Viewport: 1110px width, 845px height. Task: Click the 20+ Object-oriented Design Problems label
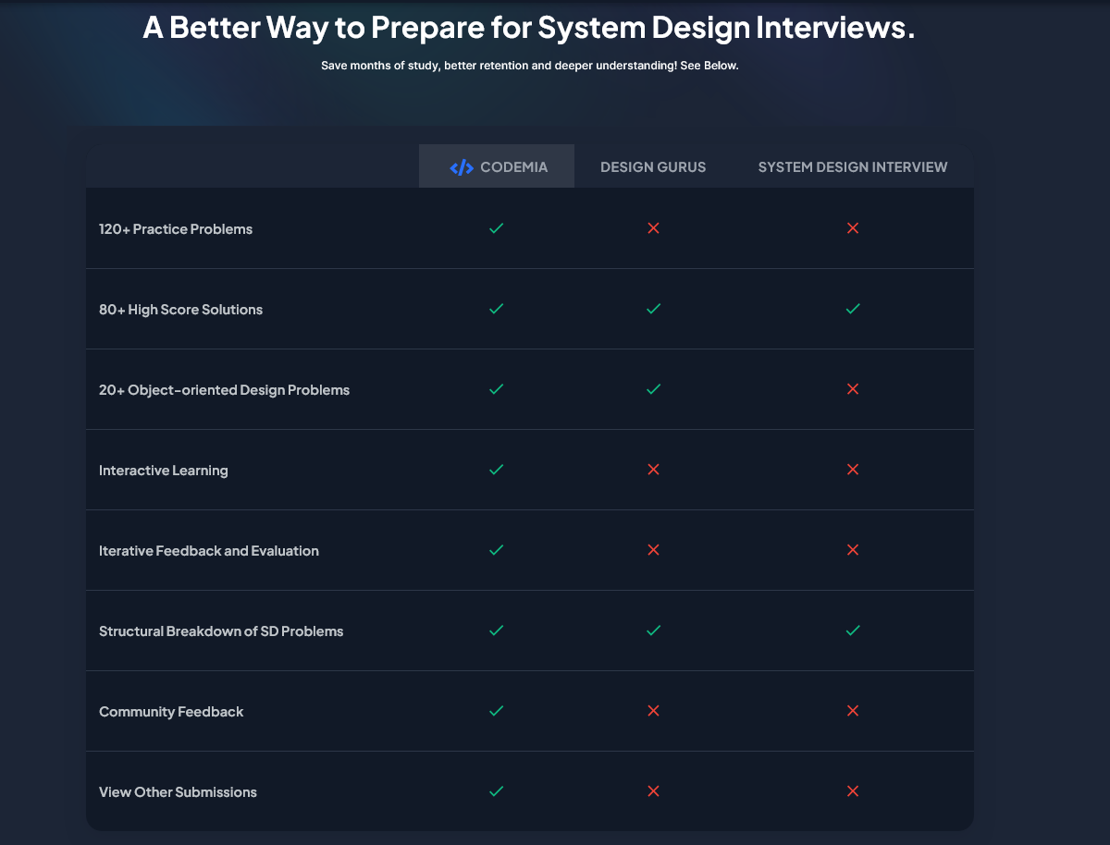click(x=224, y=389)
